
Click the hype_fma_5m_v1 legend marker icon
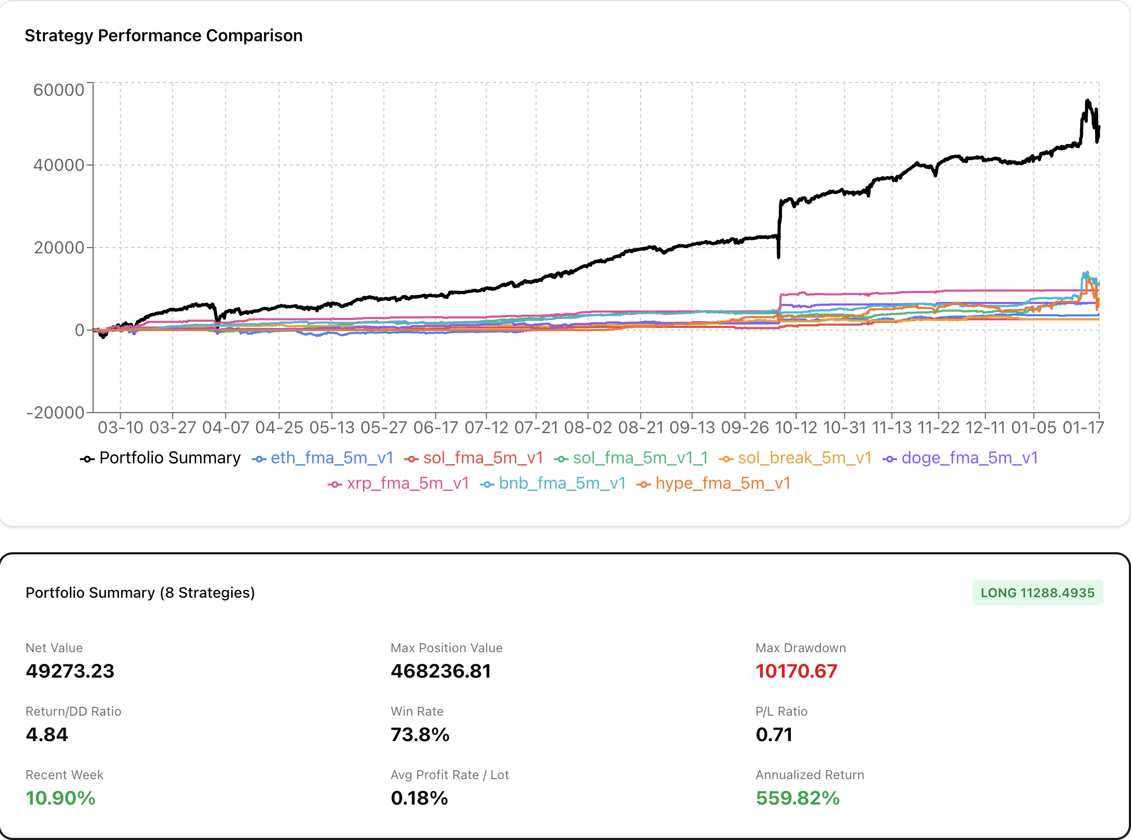click(x=644, y=484)
